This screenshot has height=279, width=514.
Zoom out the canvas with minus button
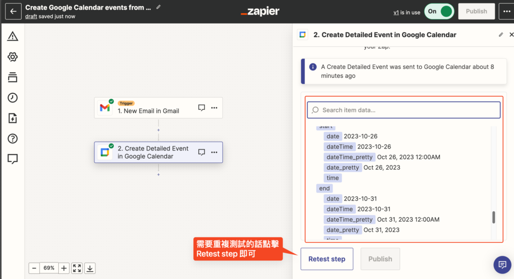pos(34,268)
